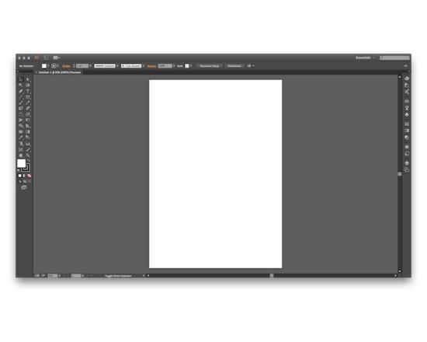Click the Preferences button
Screen dimensions: 427x342
point(234,66)
